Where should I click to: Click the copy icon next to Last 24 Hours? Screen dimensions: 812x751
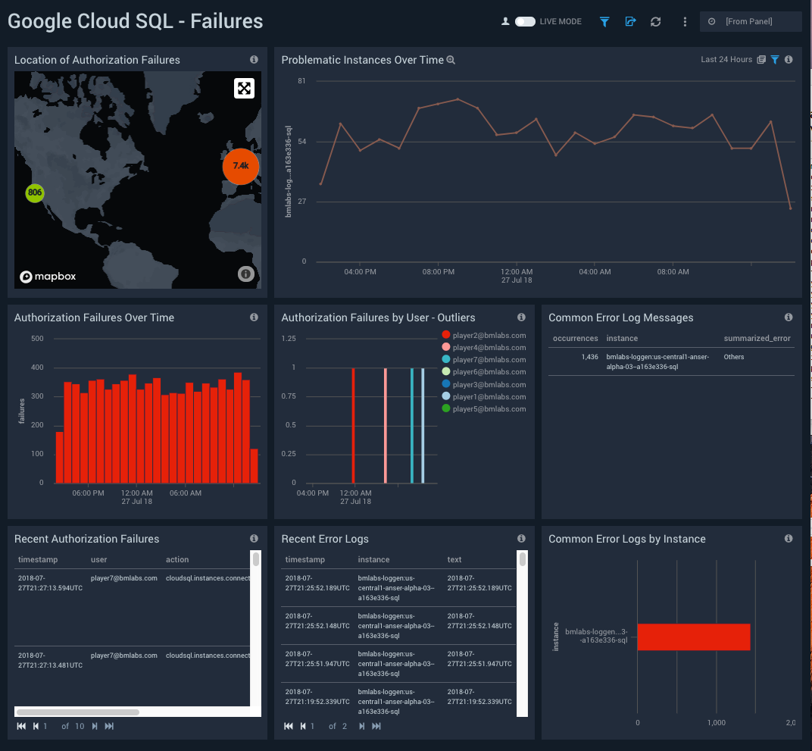(x=762, y=59)
